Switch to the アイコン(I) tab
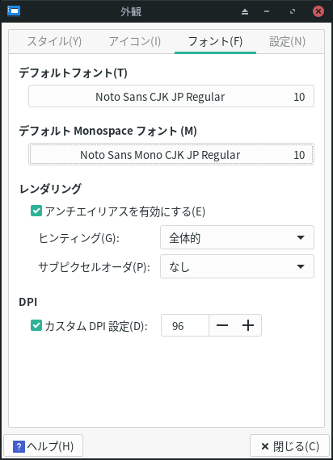 click(x=135, y=41)
